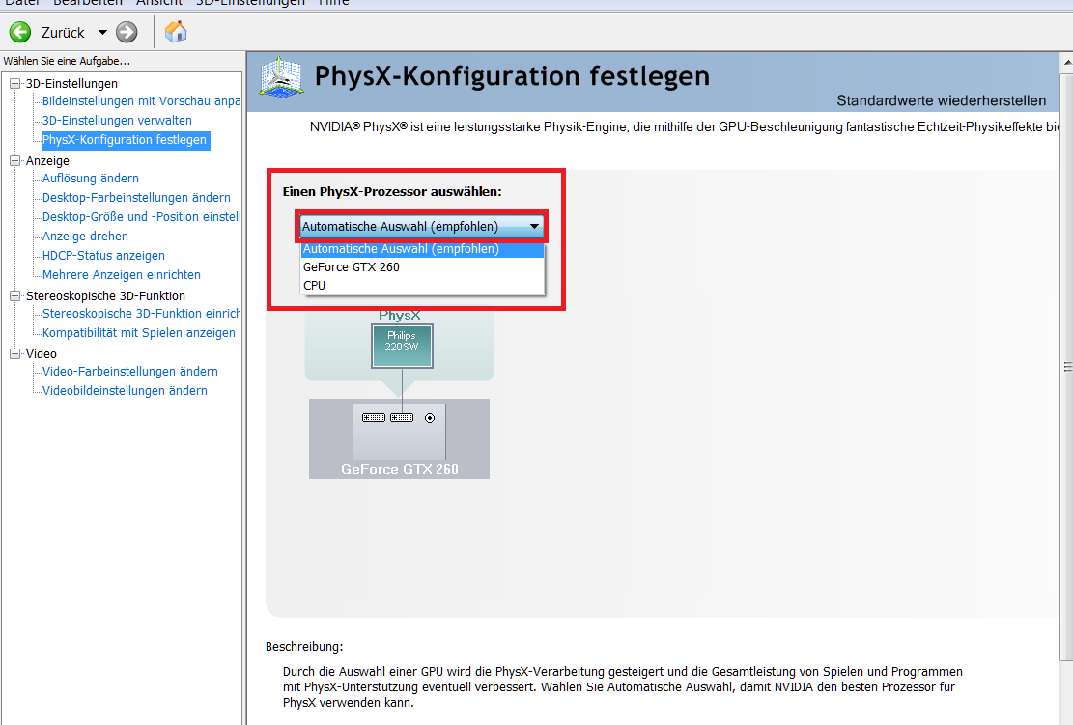Screen dimensions: 1073x725
Task: Click the PhysX header icon
Action: point(281,76)
